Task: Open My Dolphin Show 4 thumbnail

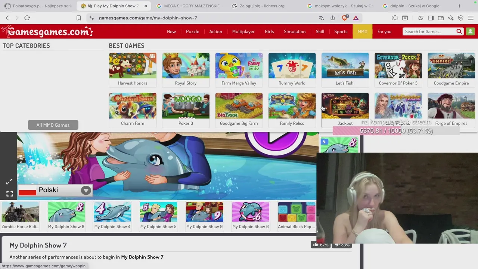Action: (x=112, y=216)
